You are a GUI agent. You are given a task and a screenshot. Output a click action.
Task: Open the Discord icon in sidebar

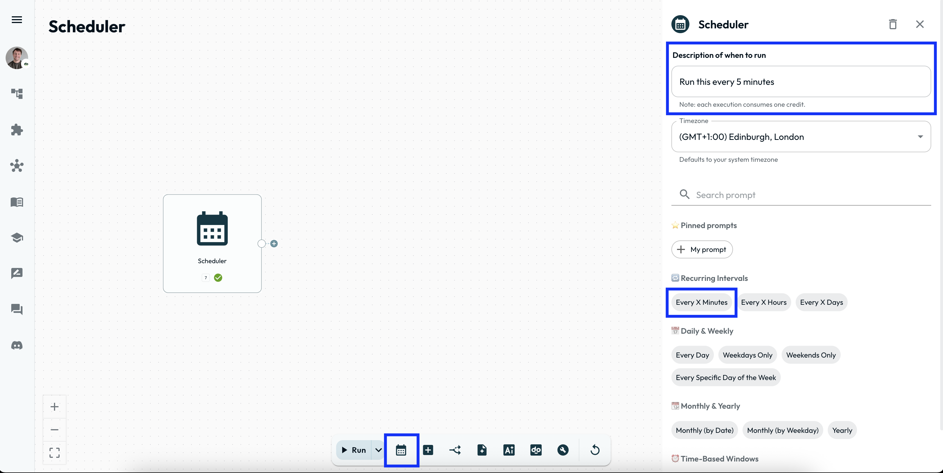[x=17, y=345]
